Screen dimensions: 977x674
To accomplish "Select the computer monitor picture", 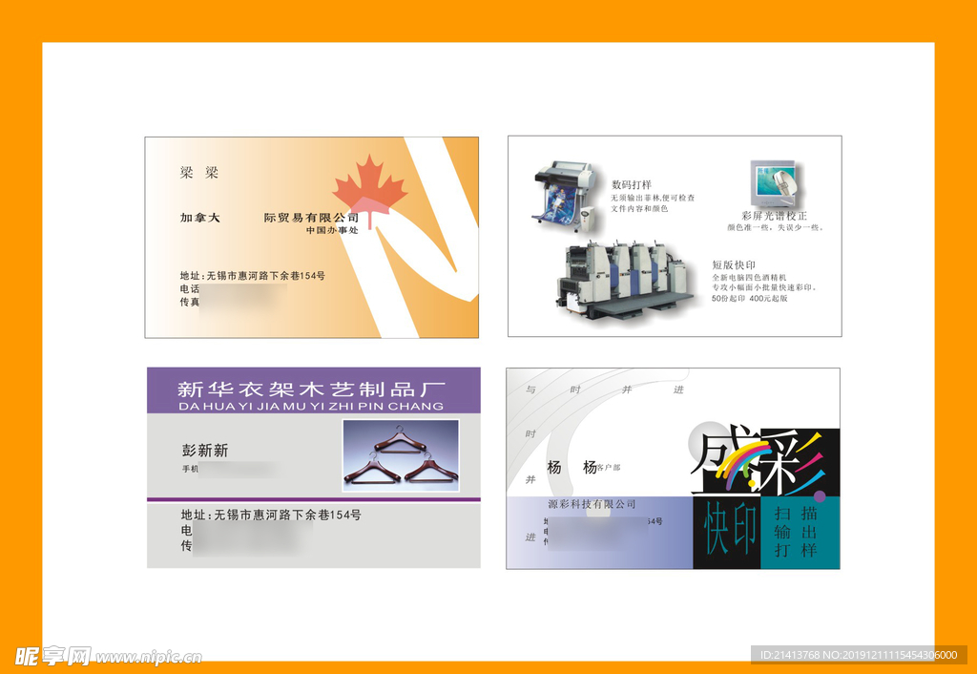I will click(772, 184).
